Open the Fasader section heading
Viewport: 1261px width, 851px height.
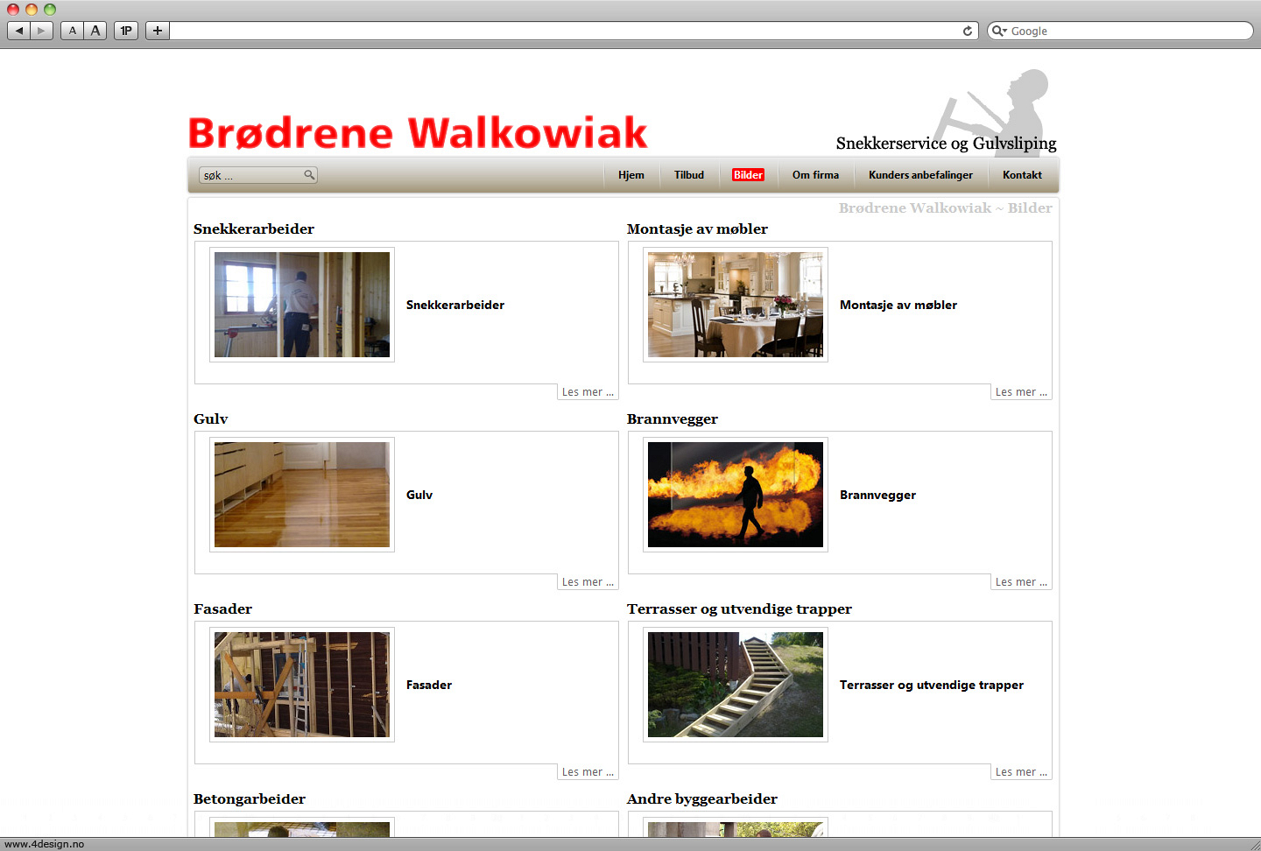tap(223, 609)
